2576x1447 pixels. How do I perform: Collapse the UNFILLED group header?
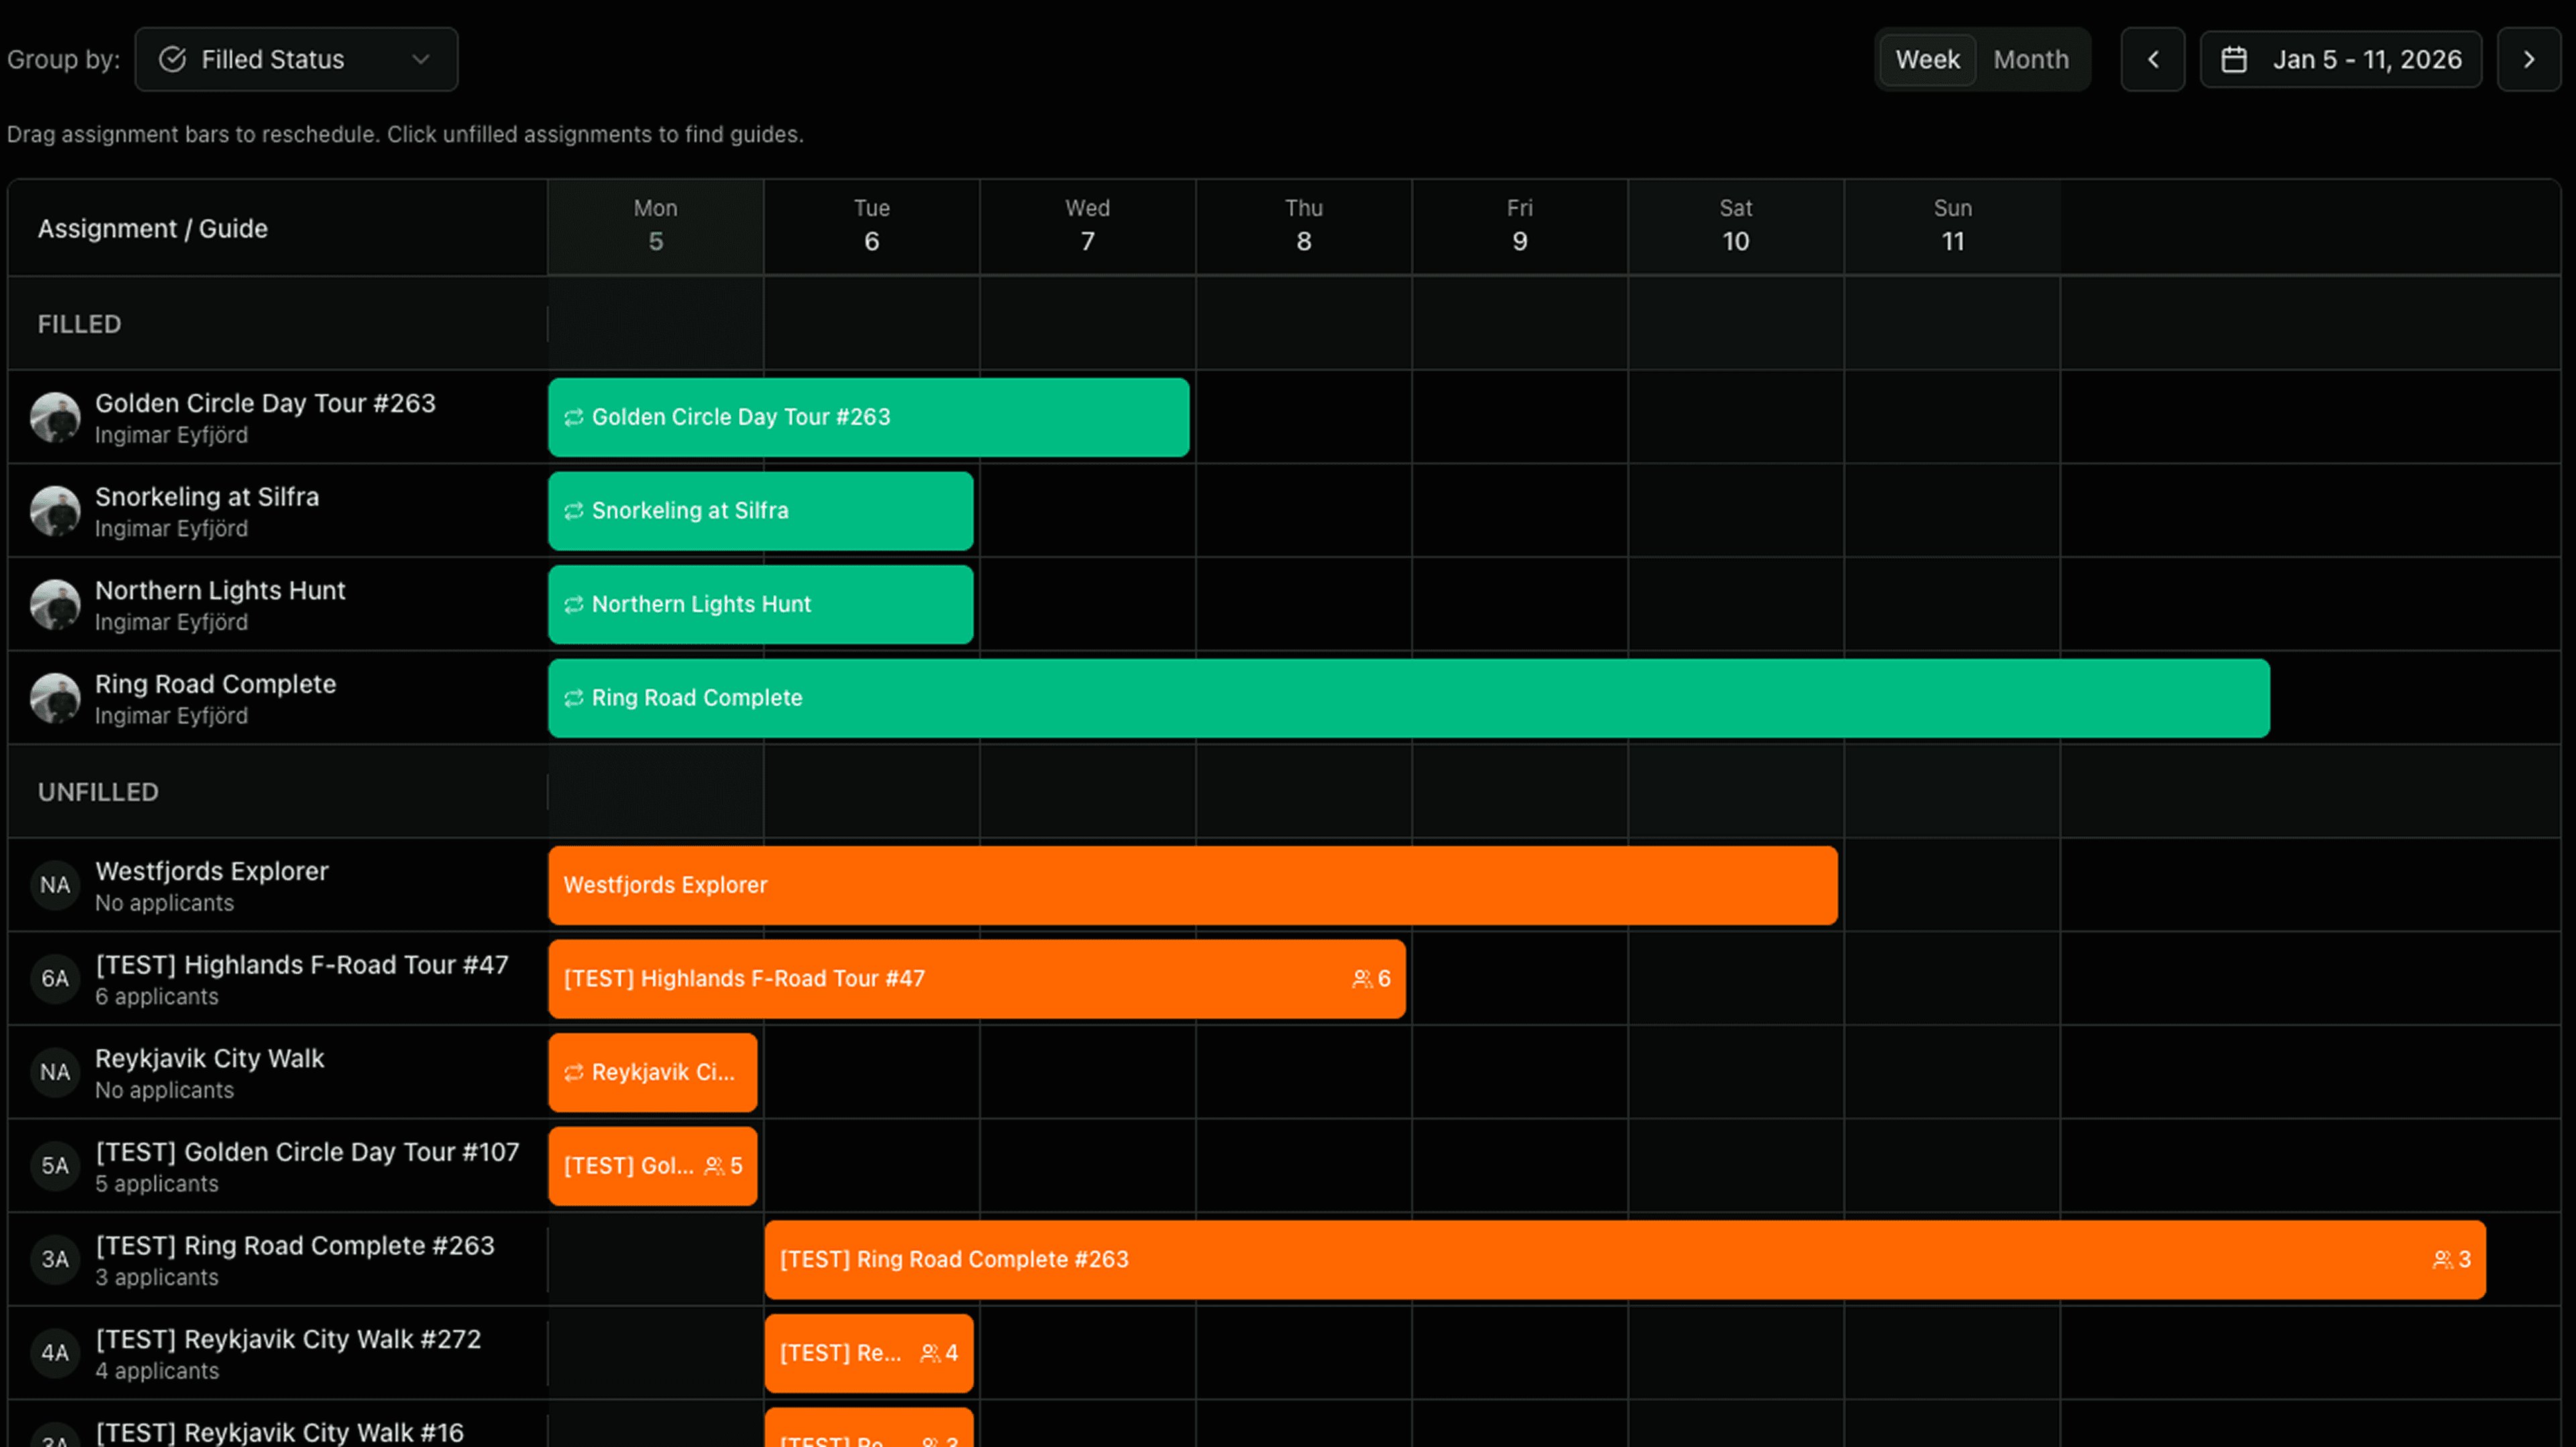point(98,793)
